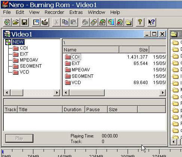Viewport: 182px width, 157px height.
Task: Open the Recorder menu
Action: 54,12
